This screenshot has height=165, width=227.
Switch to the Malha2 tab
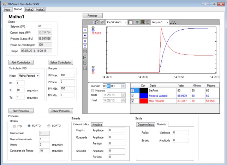pos(29,9)
